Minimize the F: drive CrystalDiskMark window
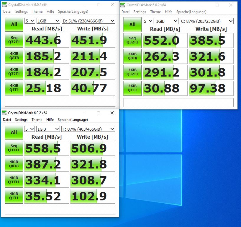The image size is (241, 227). (x=85, y=113)
